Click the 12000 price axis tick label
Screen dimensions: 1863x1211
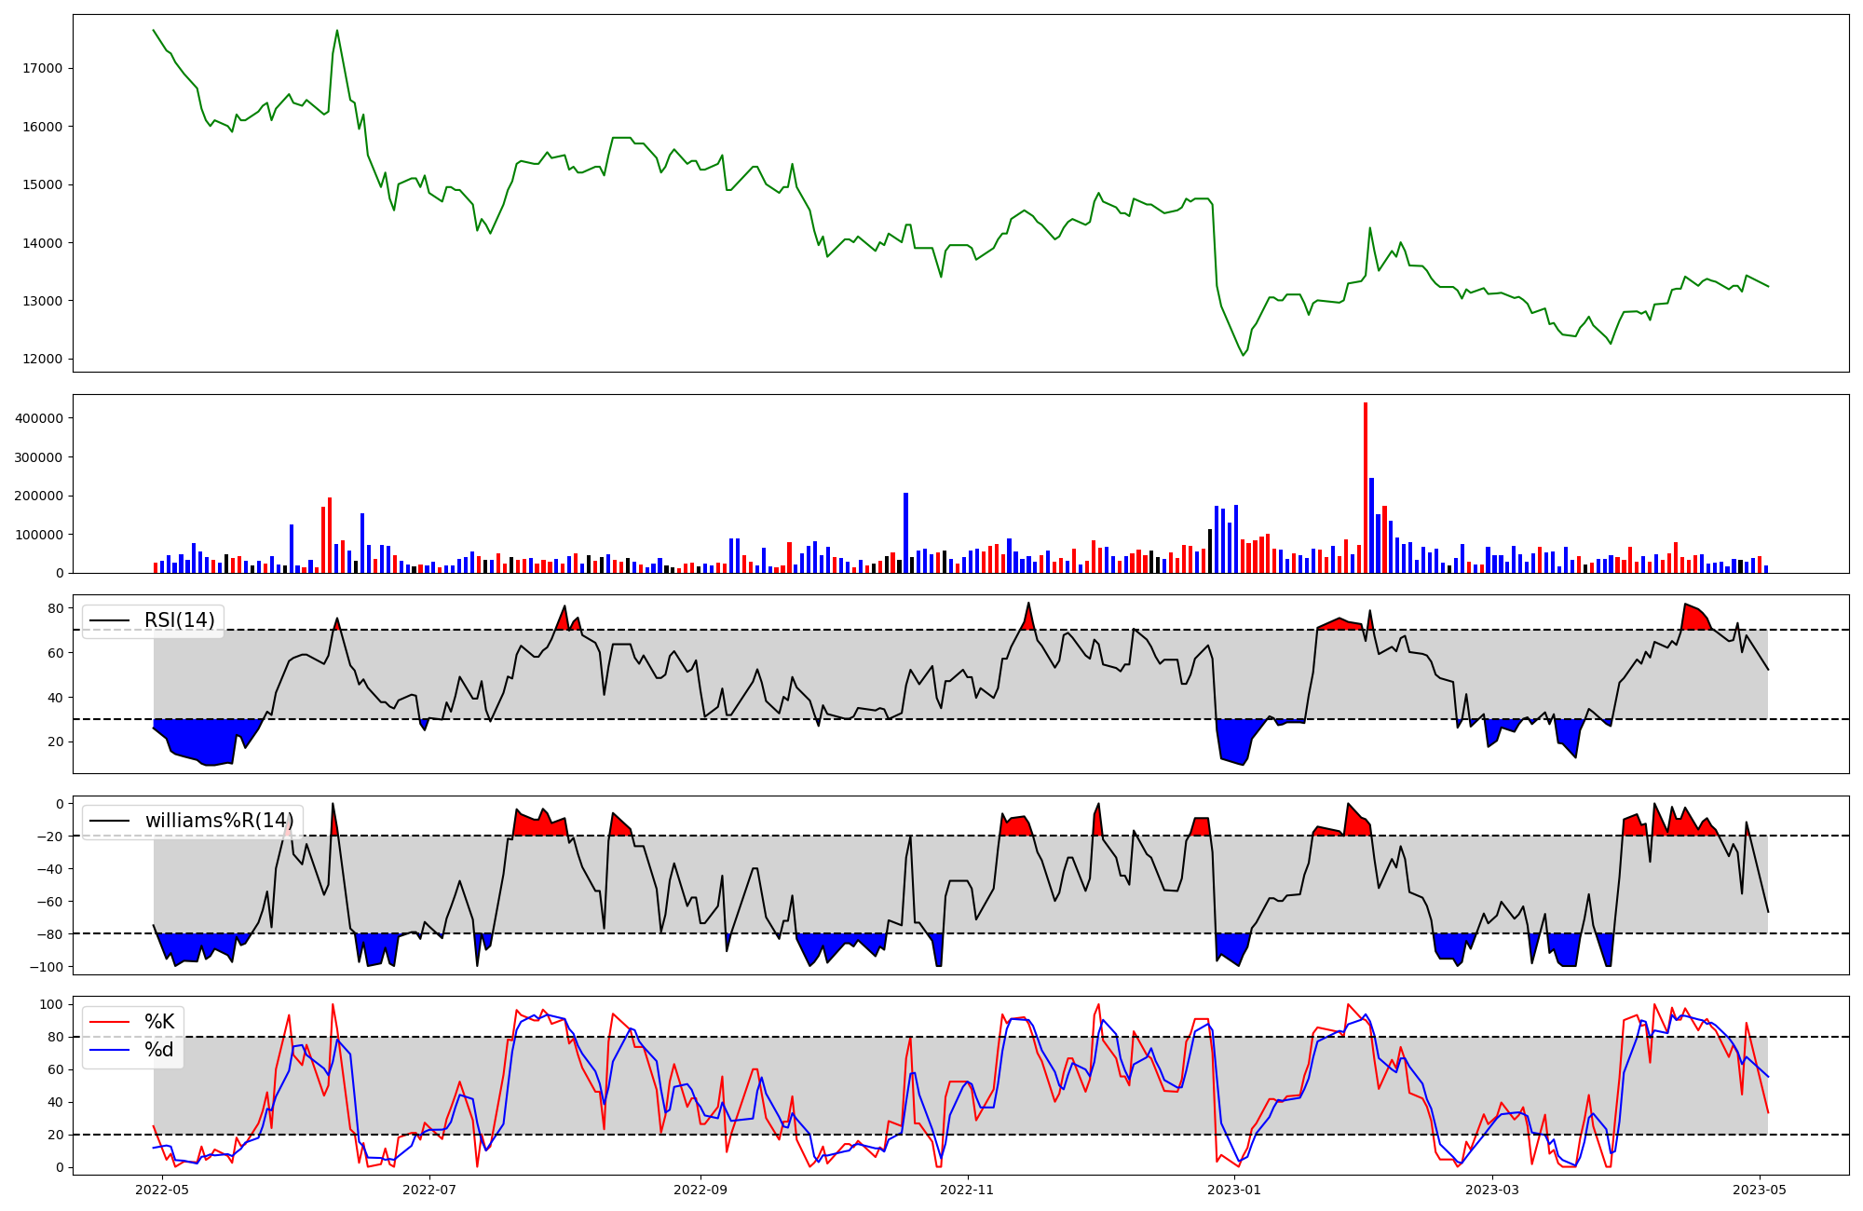pyautogui.click(x=43, y=360)
